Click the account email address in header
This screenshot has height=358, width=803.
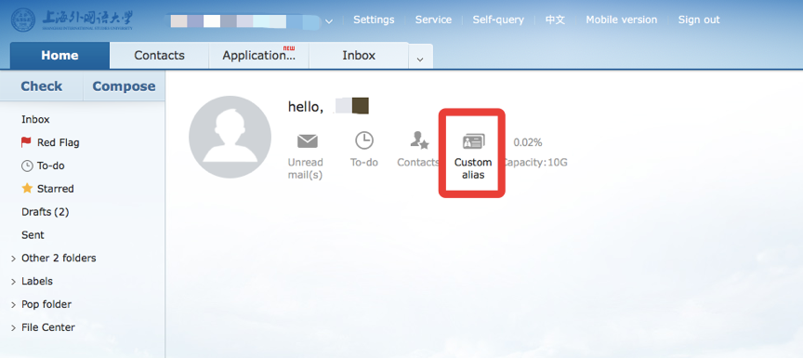244,21
